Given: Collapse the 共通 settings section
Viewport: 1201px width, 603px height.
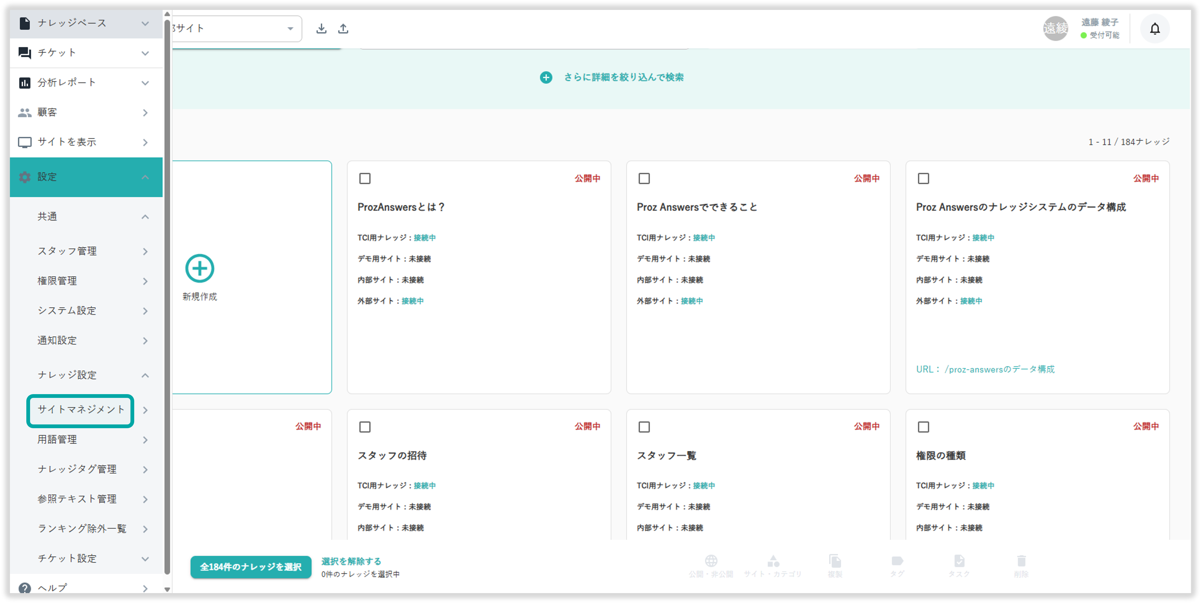Looking at the screenshot, I should click(x=145, y=217).
